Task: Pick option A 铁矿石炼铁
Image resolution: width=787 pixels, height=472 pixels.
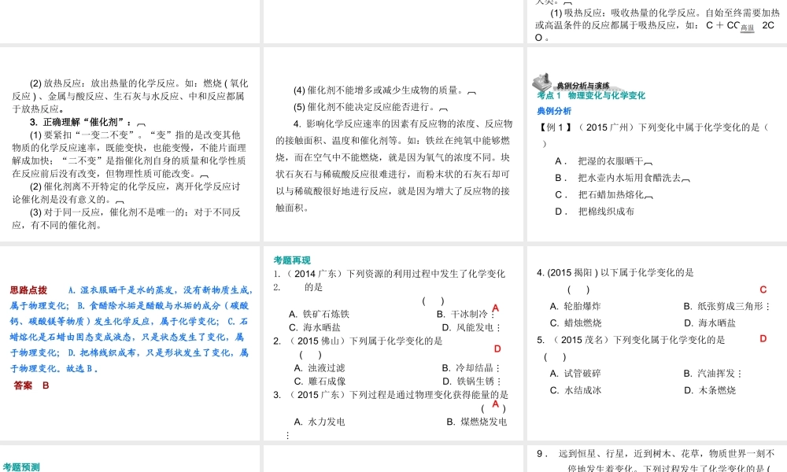Action: point(319,314)
